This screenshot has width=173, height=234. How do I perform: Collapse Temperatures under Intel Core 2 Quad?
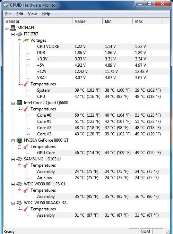point(19,109)
